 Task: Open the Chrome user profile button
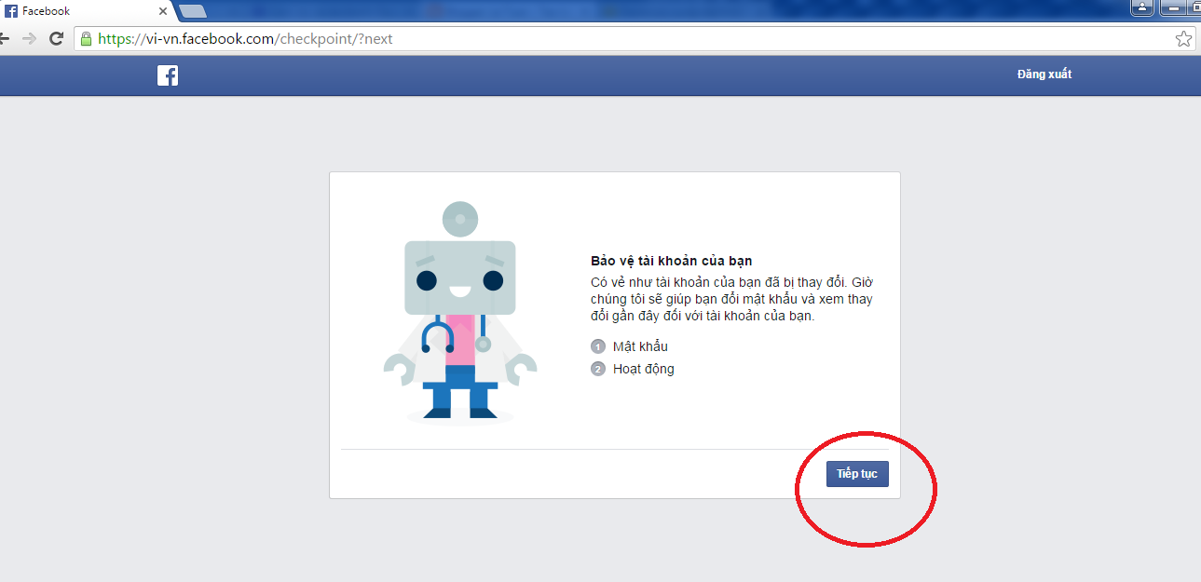pyautogui.click(x=1141, y=8)
